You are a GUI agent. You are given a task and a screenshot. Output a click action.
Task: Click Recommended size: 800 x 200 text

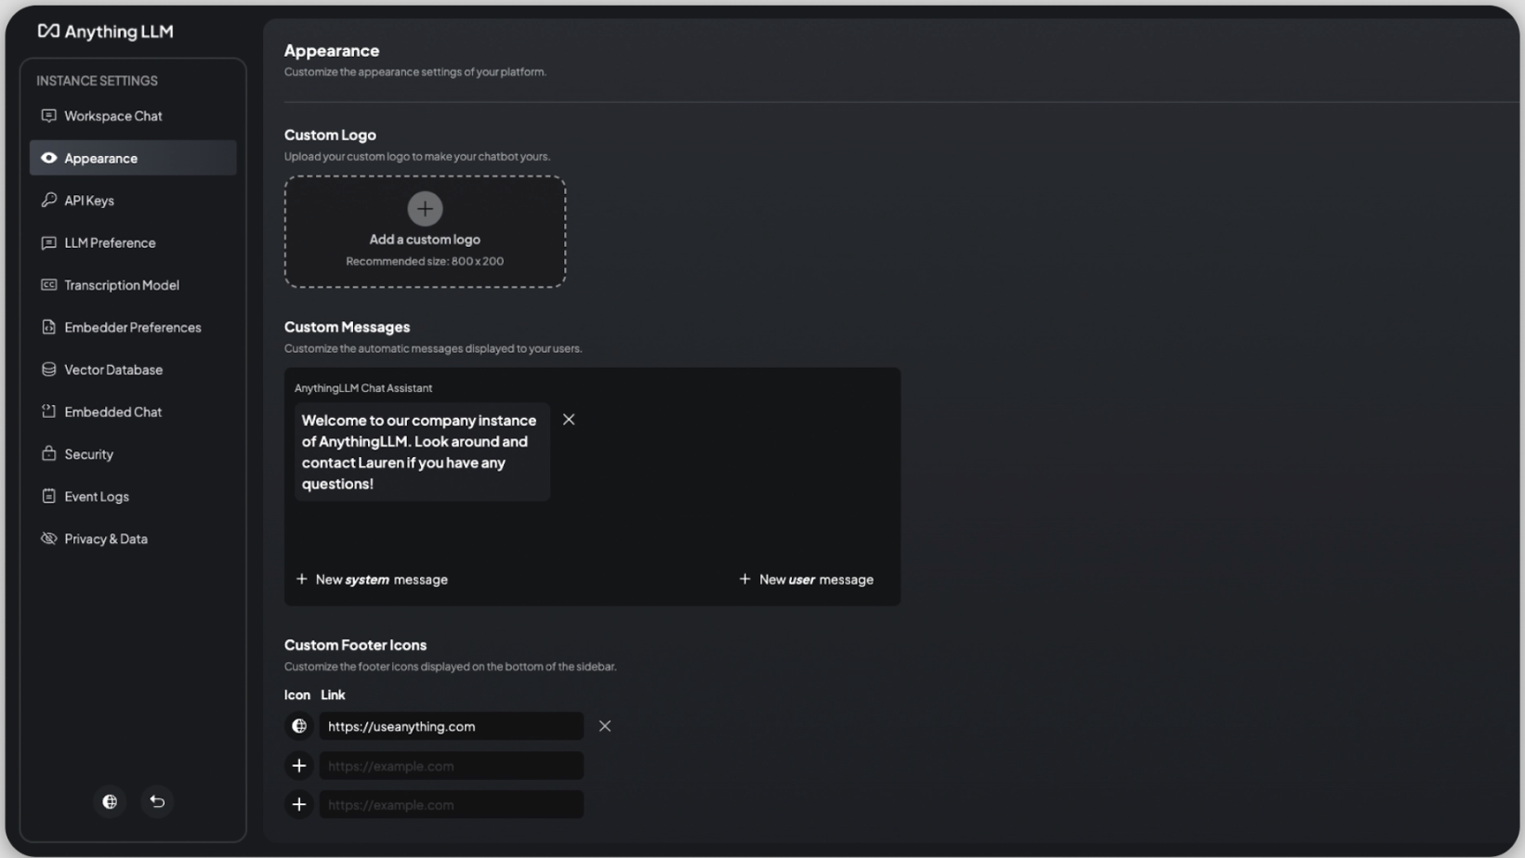pyautogui.click(x=425, y=261)
